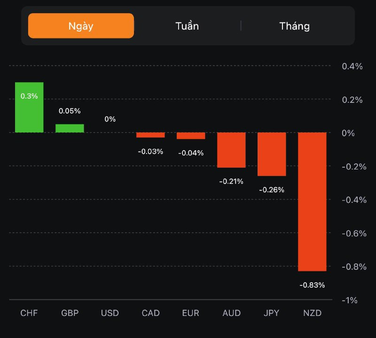The image size is (376, 338).
Task: Click the green CHF bar
Action: tap(29, 113)
